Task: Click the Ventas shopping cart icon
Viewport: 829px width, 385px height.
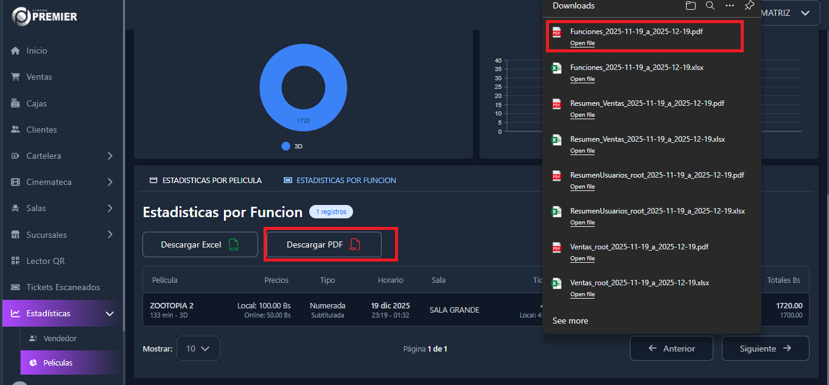Action: (x=16, y=77)
